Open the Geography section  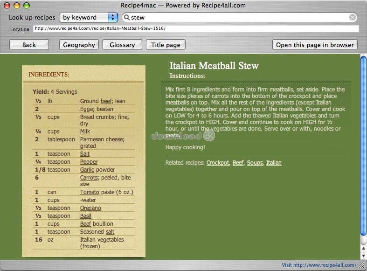(x=79, y=45)
